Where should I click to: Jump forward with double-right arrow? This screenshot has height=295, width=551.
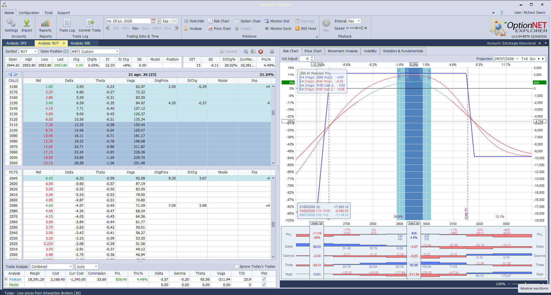pos(176,28)
